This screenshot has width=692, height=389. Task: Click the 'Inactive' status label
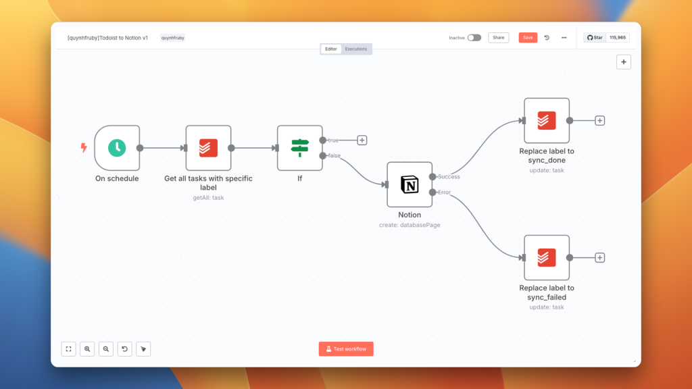point(457,38)
